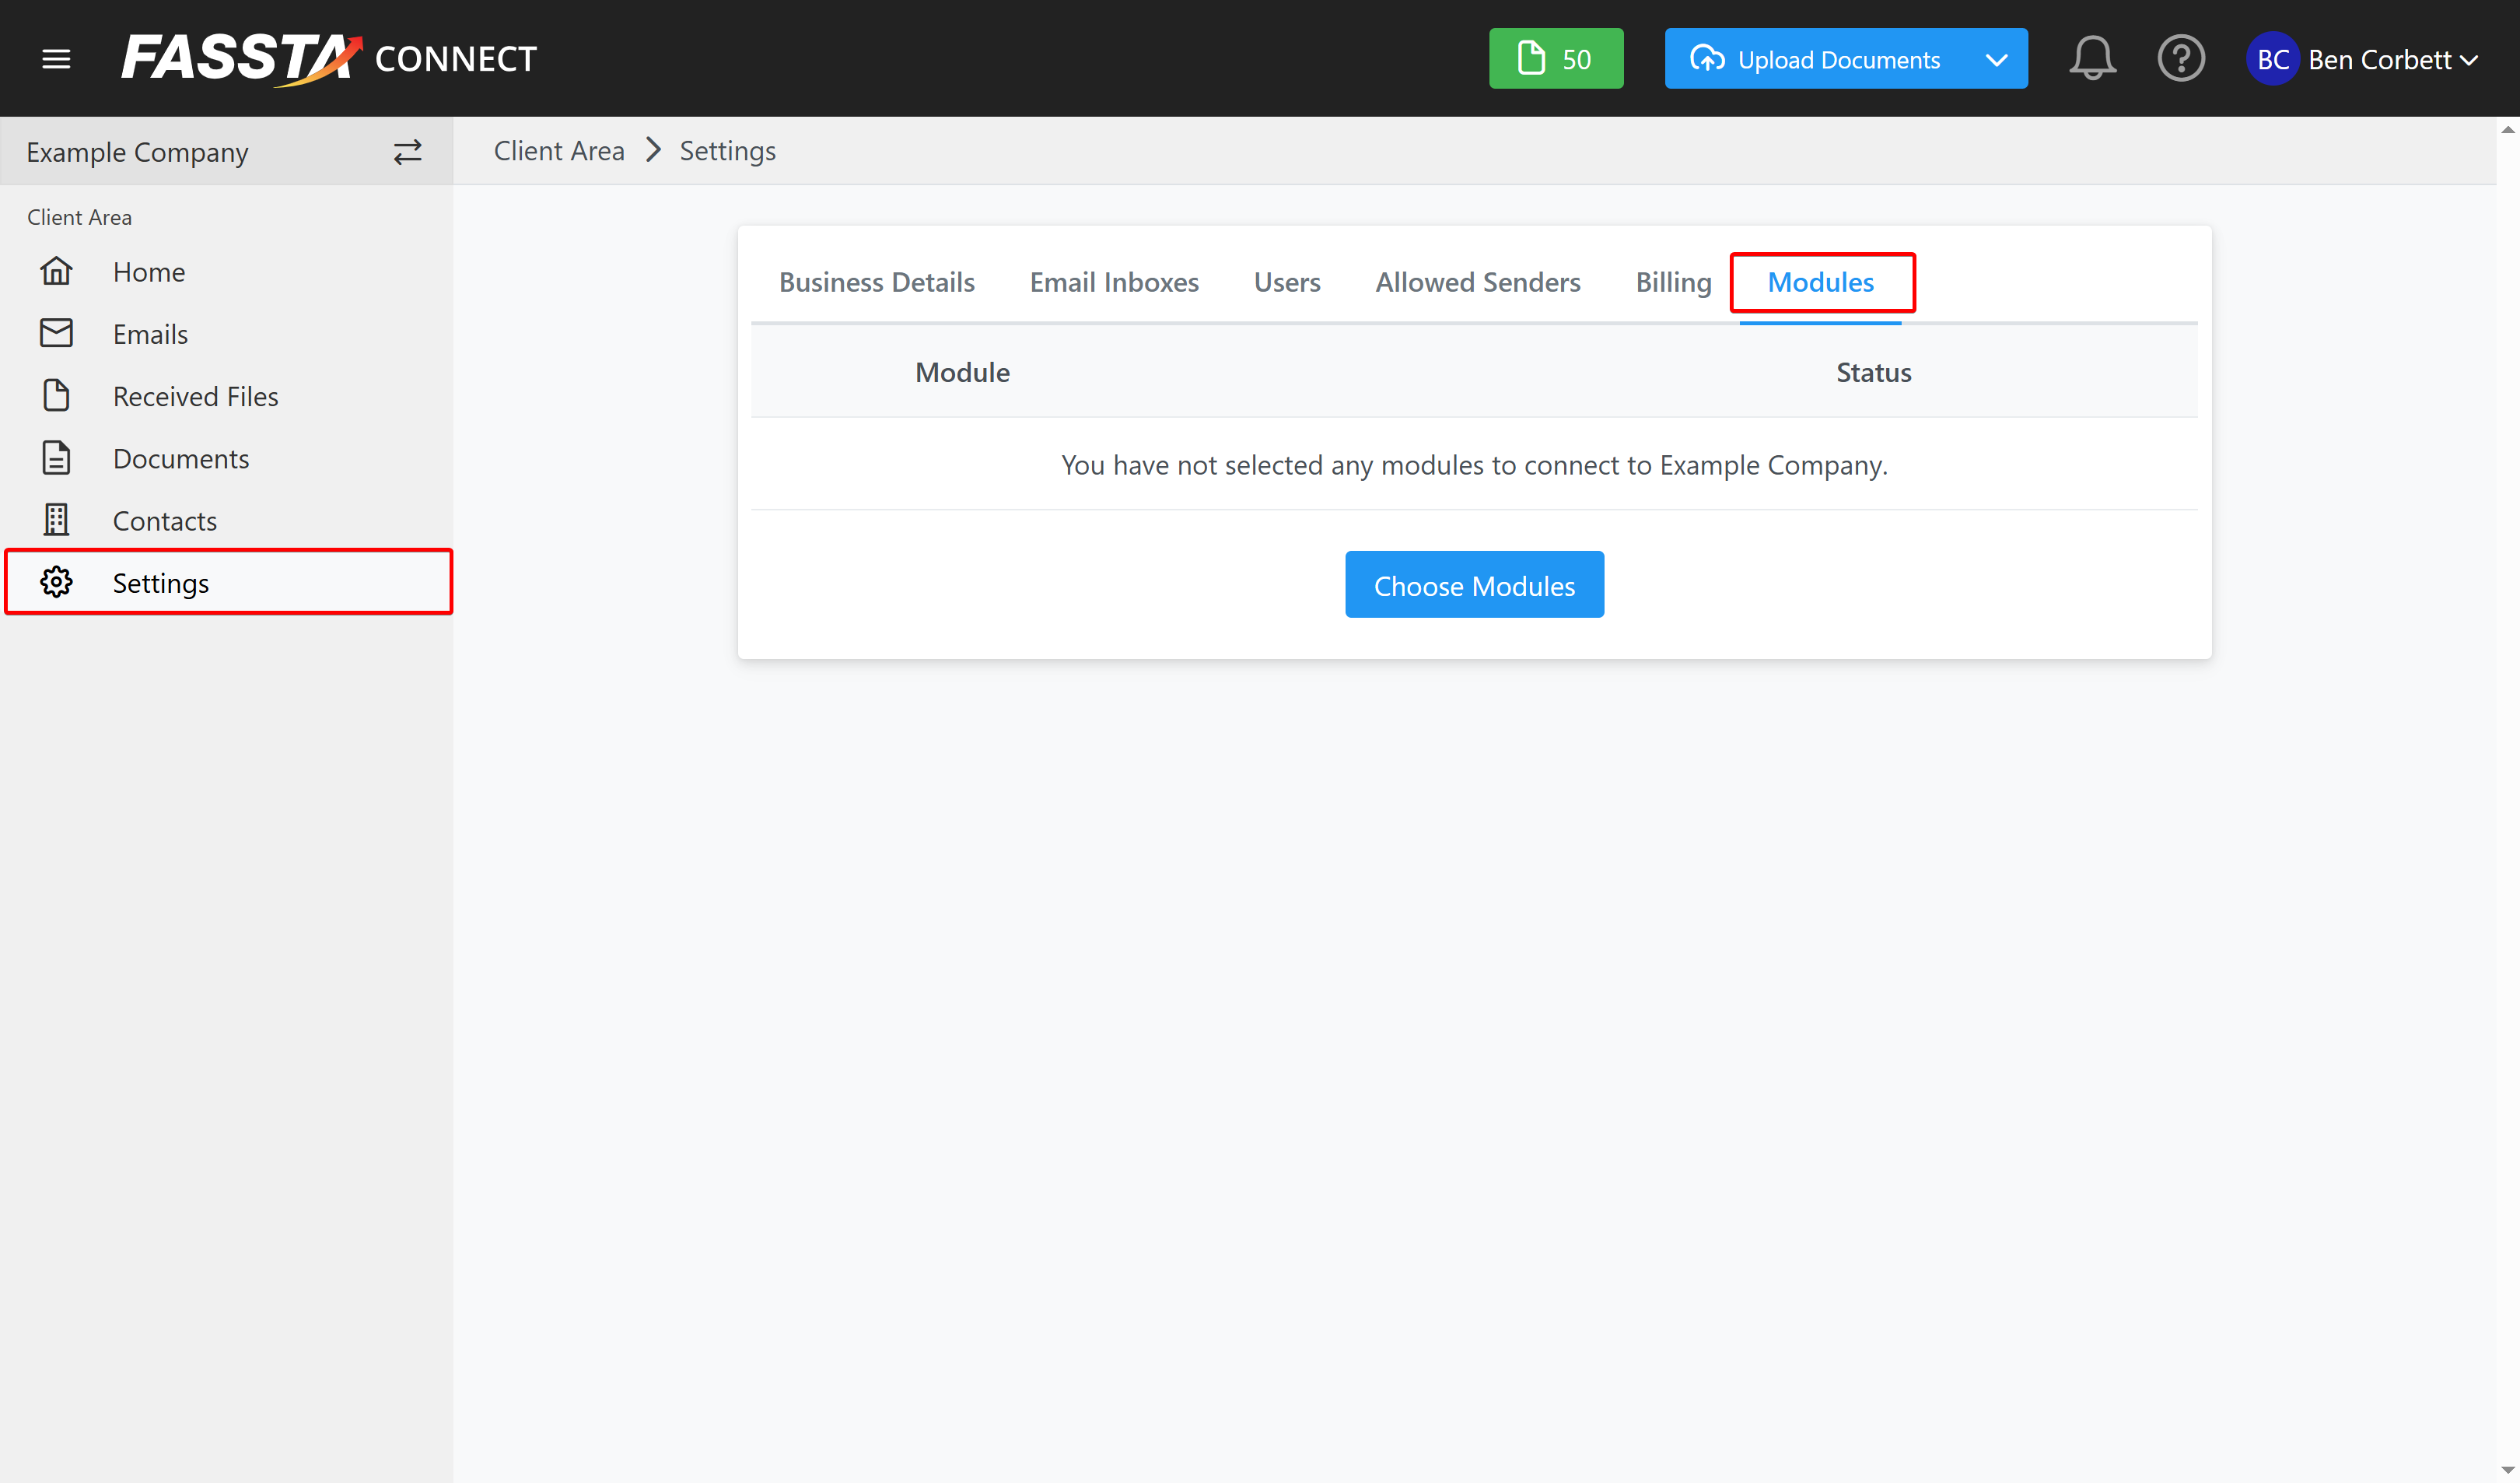
Task: Click the green 50 documents counter
Action: 1555,59
